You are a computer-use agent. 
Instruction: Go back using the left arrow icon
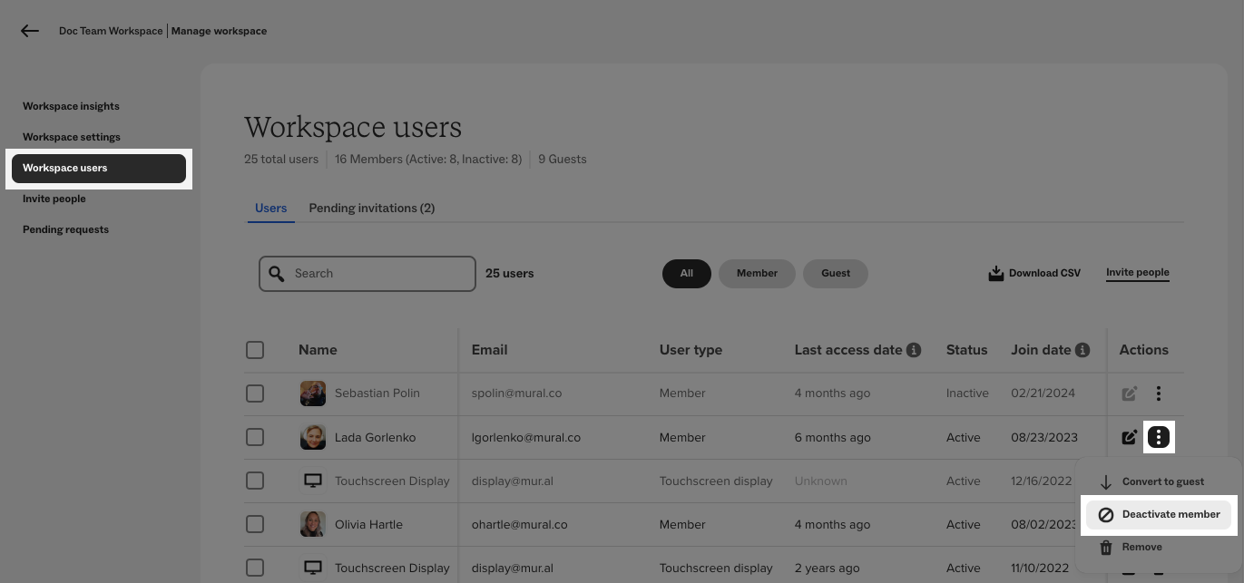point(30,31)
